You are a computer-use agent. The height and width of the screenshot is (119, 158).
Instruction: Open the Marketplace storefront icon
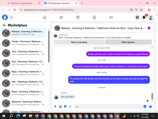94,17
